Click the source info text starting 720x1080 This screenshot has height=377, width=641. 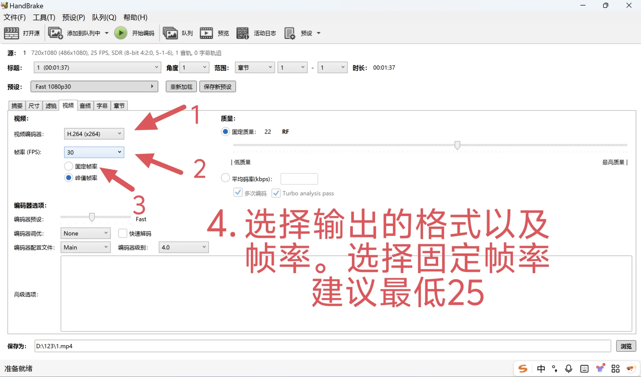click(x=126, y=53)
